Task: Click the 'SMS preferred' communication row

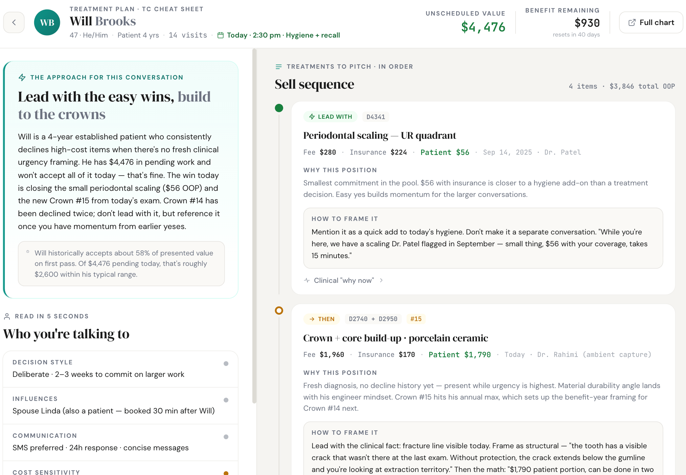Action: (x=120, y=443)
